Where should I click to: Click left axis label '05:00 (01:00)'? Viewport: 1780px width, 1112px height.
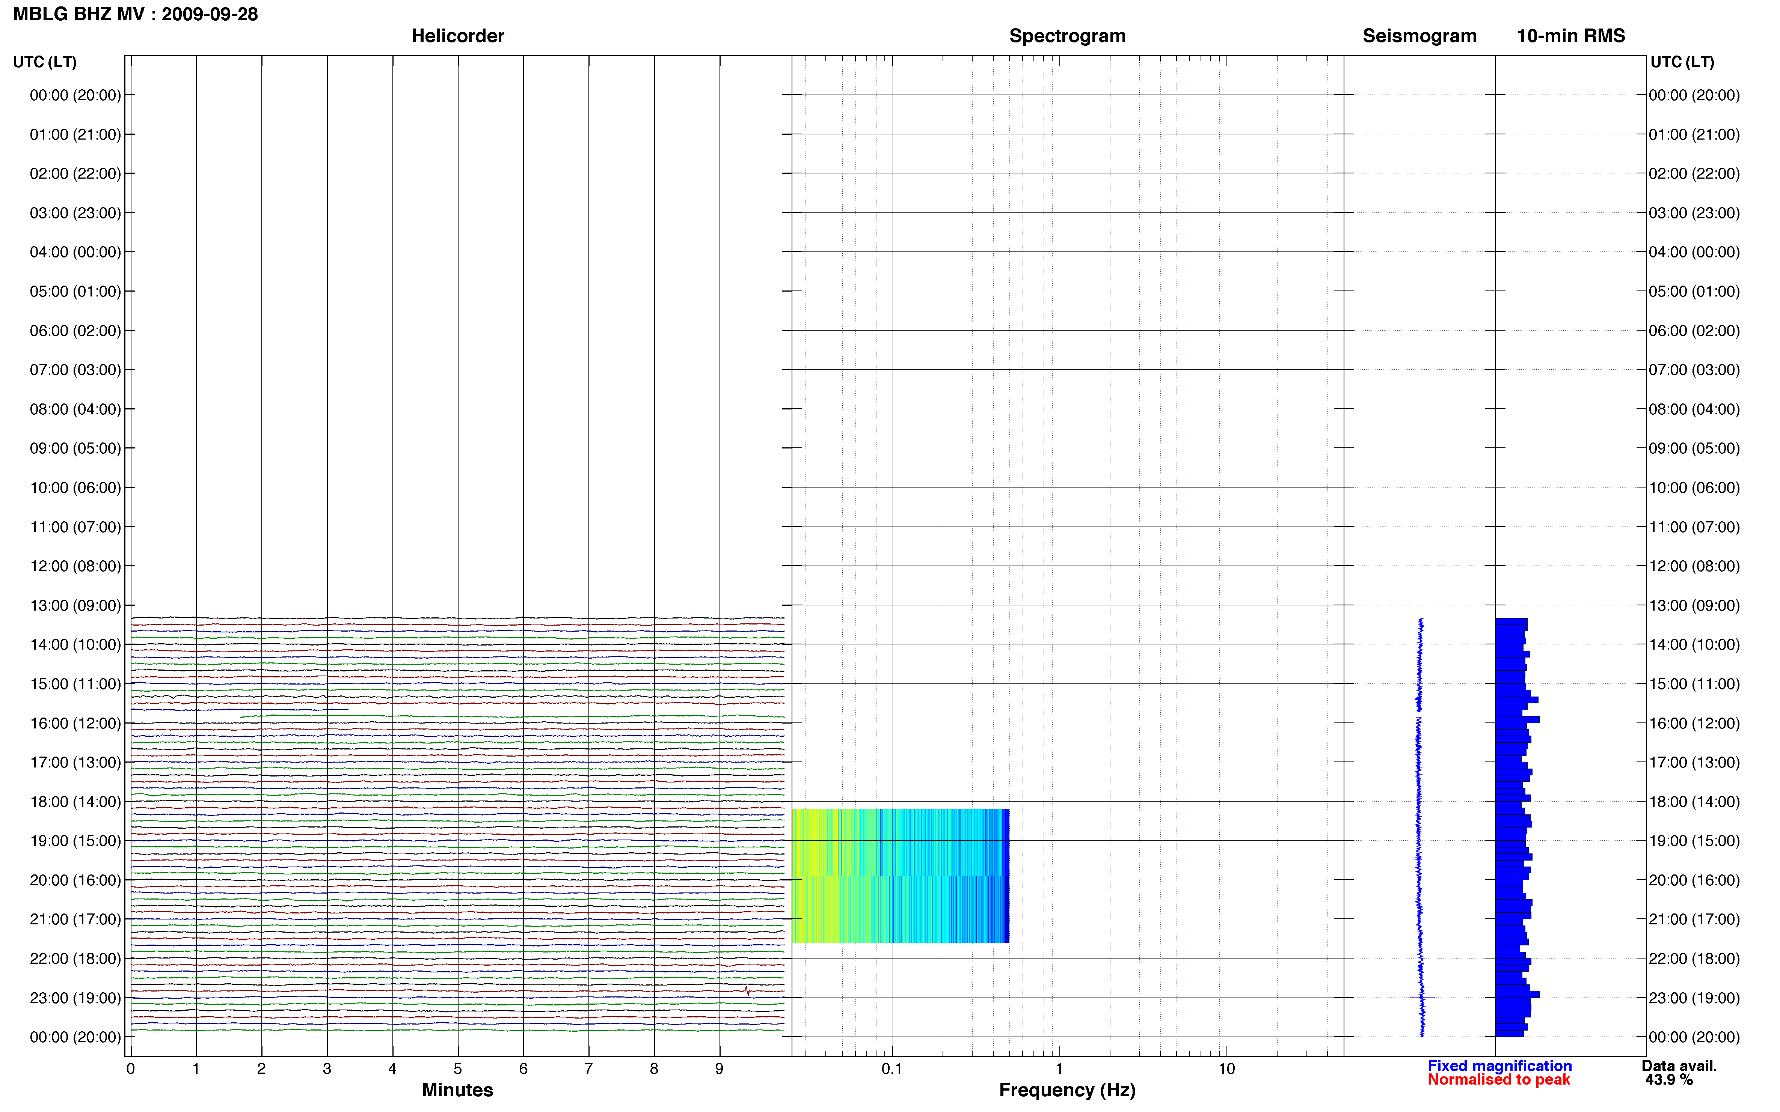(x=75, y=291)
